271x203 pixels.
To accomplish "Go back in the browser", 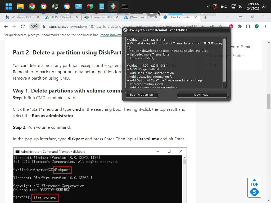I will coord(6,27).
